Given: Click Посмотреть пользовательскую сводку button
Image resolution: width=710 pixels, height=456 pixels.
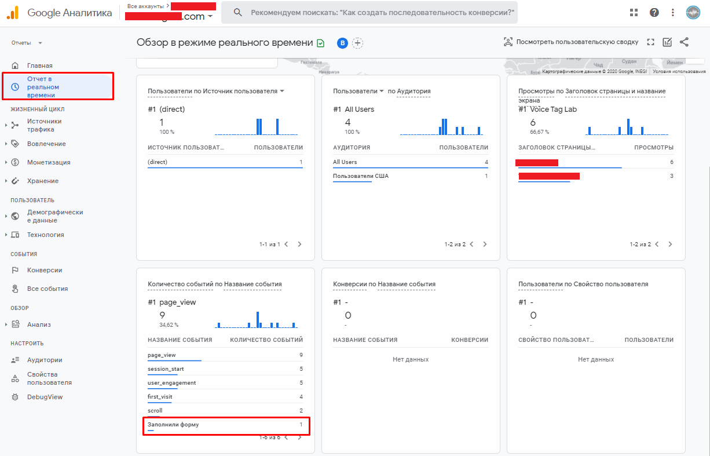Looking at the screenshot, I should pyautogui.click(x=571, y=42).
